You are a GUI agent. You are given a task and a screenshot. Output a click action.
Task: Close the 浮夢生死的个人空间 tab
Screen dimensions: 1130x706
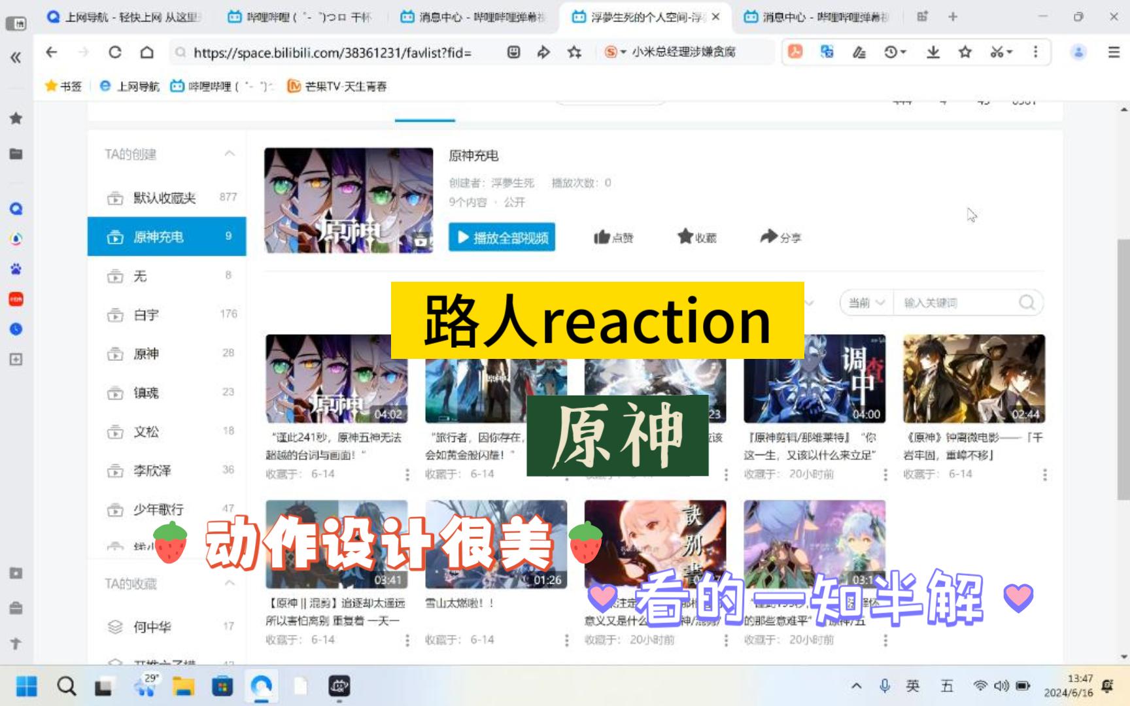716,17
